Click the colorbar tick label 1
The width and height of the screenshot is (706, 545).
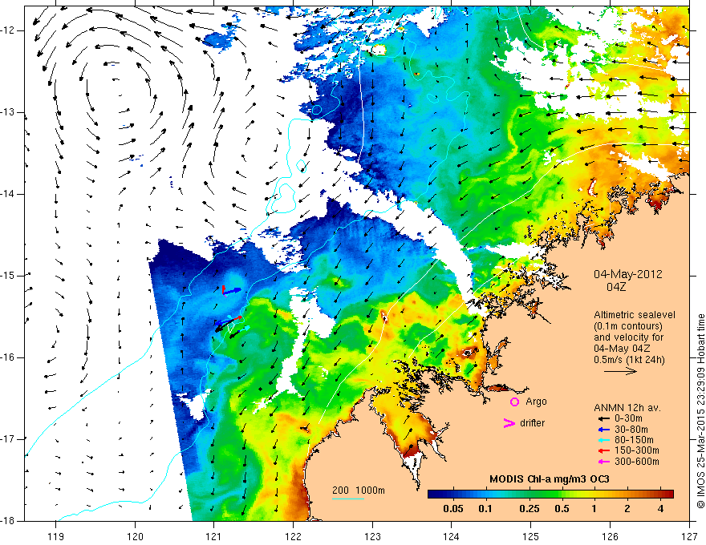[594, 509]
